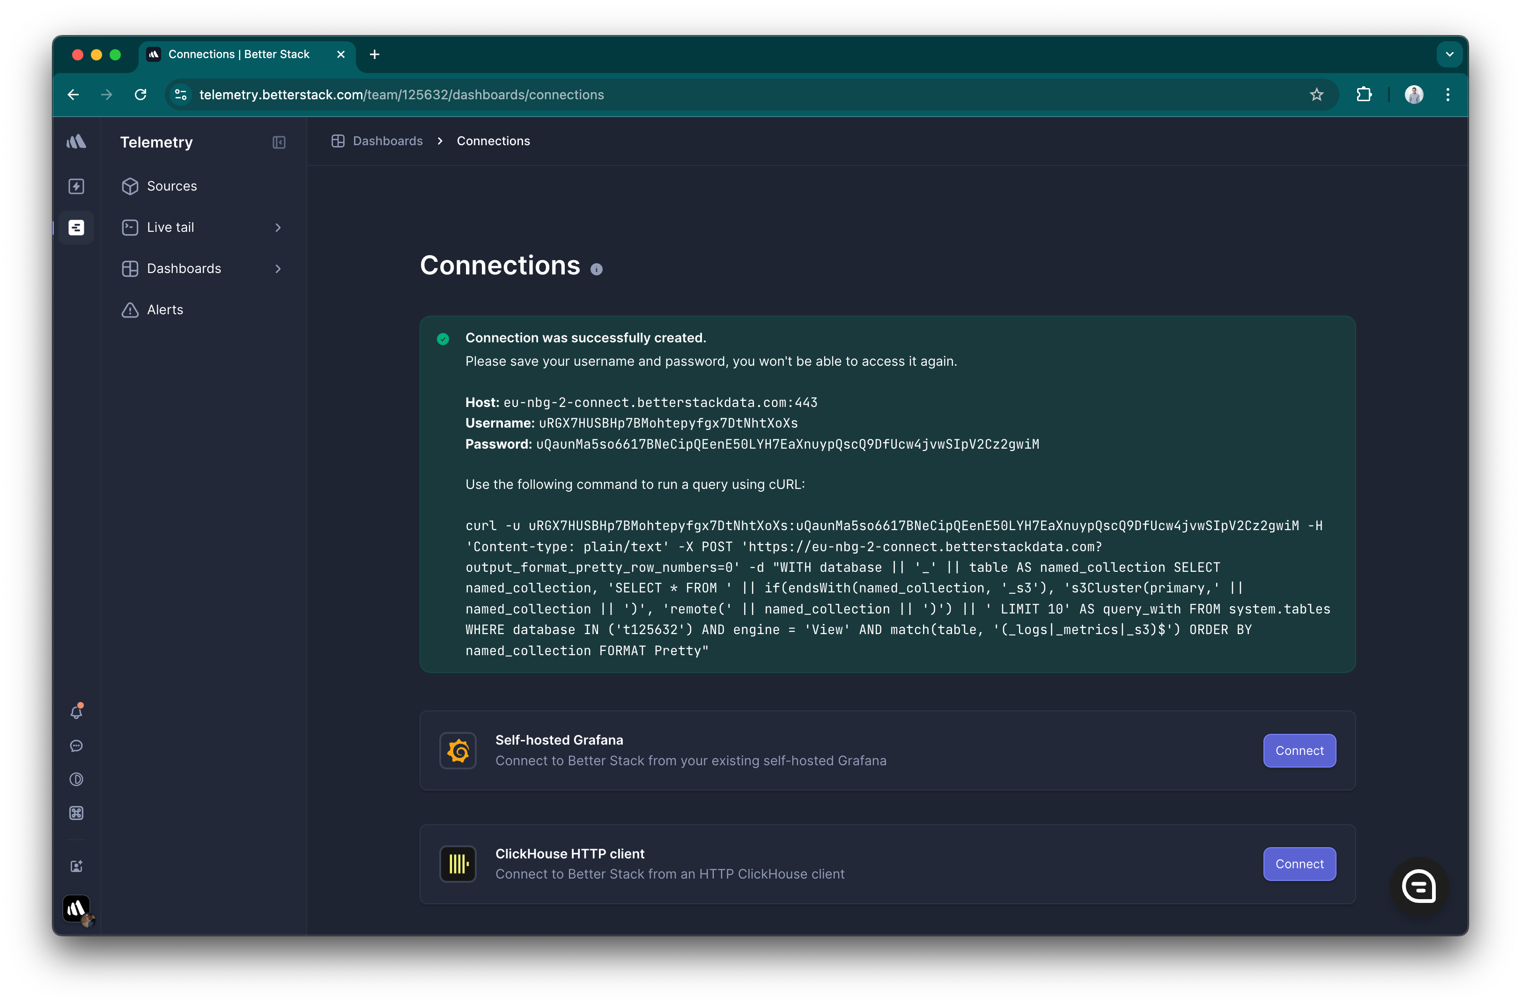Click the Dashboards breadcrumb link
The width and height of the screenshot is (1521, 1005).
pyautogui.click(x=387, y=141)
